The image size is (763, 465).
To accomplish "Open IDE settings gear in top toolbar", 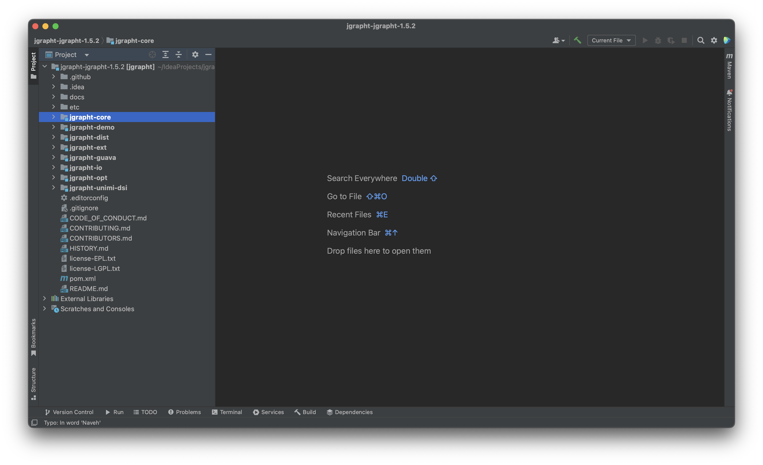I will tap(714, 40).
